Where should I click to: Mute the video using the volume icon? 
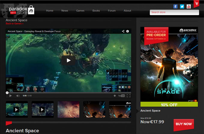click(x=18, y=96)
